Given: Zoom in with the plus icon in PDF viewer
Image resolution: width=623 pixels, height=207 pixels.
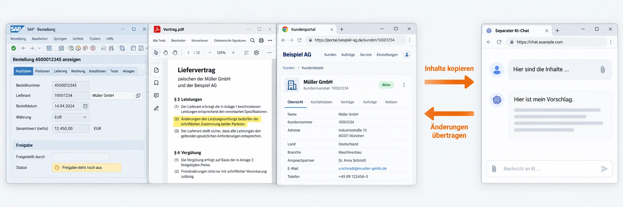Looking at the screenshot, I should [233, 53].
